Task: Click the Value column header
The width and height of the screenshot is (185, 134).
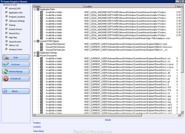Action: click(x=178, y=6)
